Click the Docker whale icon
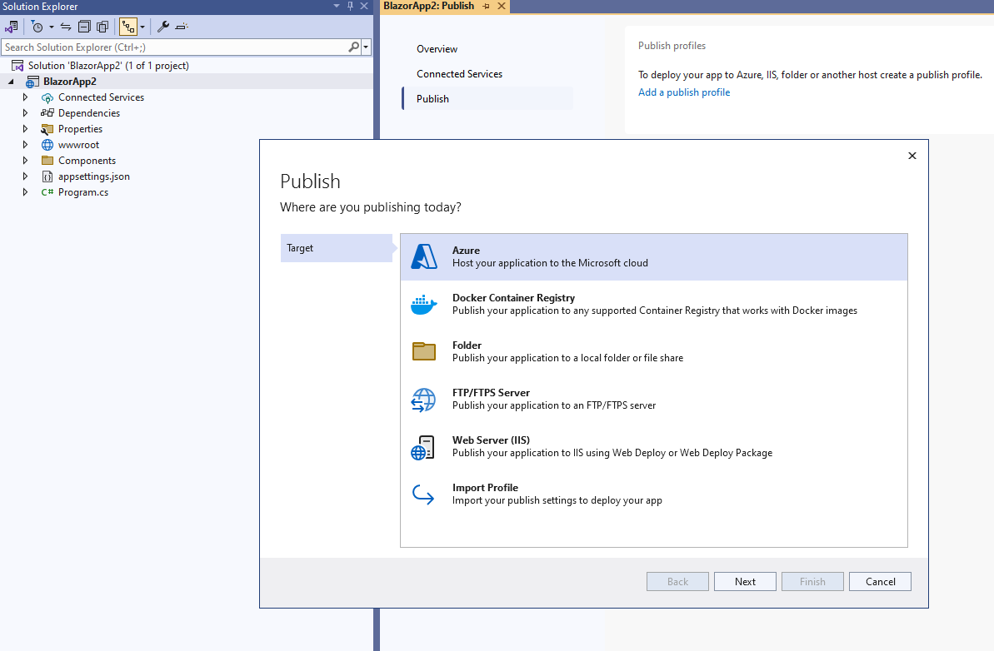The width and height of the screenshot is (994, 651). [x=424, y=305]
